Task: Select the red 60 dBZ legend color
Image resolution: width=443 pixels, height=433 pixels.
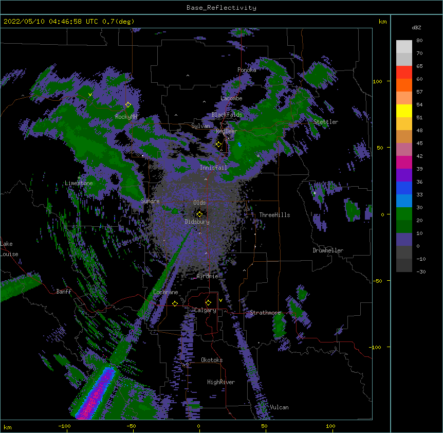Action: tap(404, 73)
